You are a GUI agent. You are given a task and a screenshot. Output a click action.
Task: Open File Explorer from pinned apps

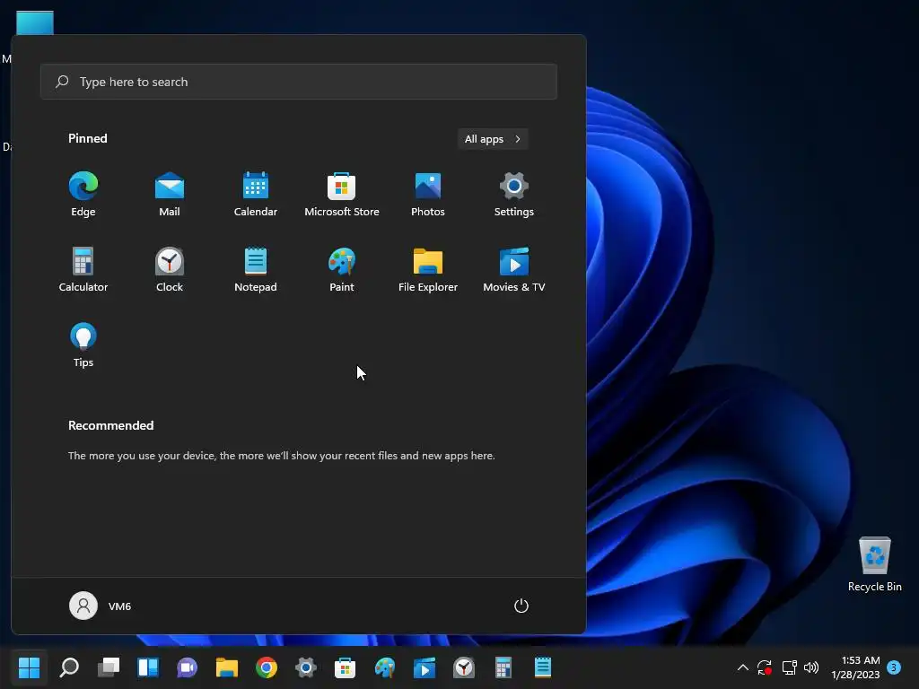pos(428,269)
